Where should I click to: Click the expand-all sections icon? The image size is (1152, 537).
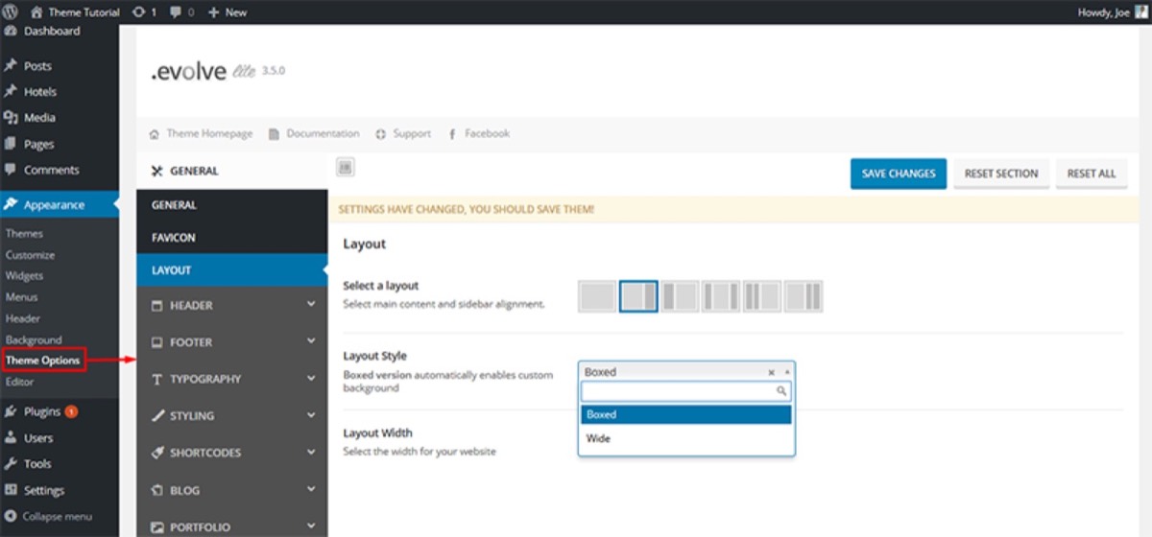point(346,168)
